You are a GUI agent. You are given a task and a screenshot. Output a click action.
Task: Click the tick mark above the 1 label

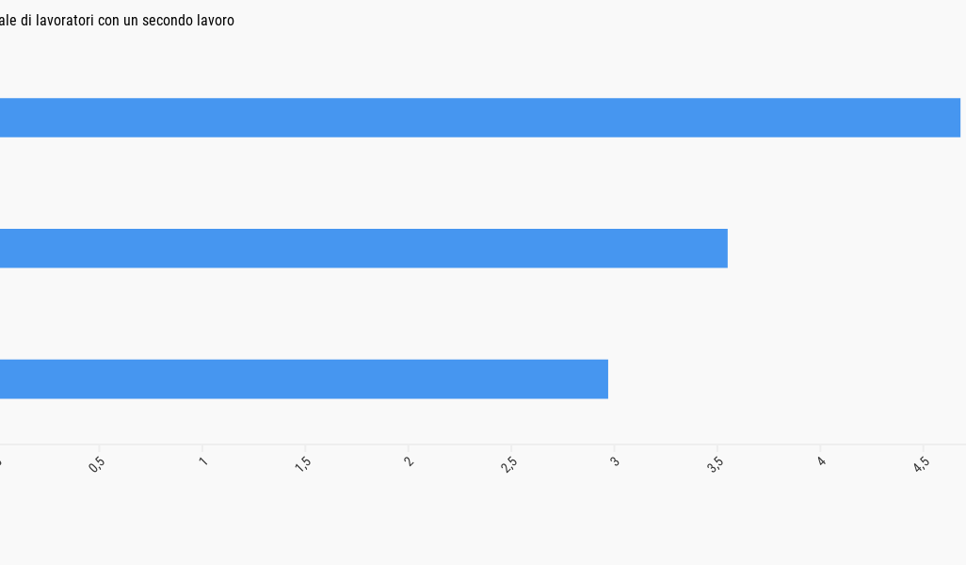pyautogui.click(x=202, y=448)
